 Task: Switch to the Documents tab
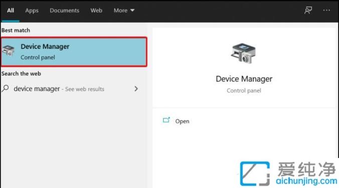pyautogui.click(x=64, y=10)
